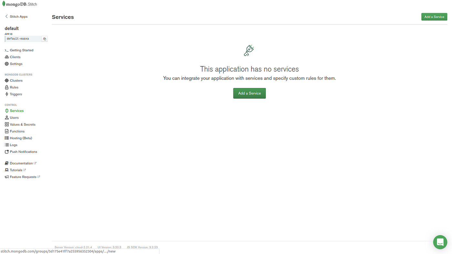Open Values & Secrets
This screenshot has width=452, height=254.
coord(23,124)
